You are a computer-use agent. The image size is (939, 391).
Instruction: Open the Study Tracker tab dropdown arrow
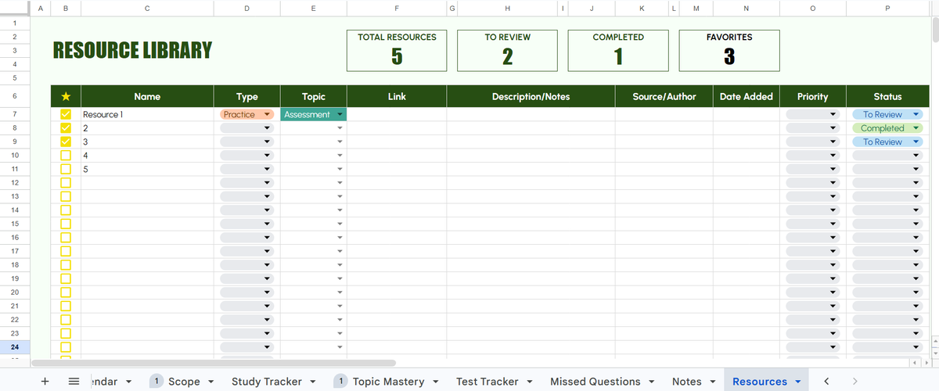[x=312, y=382]
